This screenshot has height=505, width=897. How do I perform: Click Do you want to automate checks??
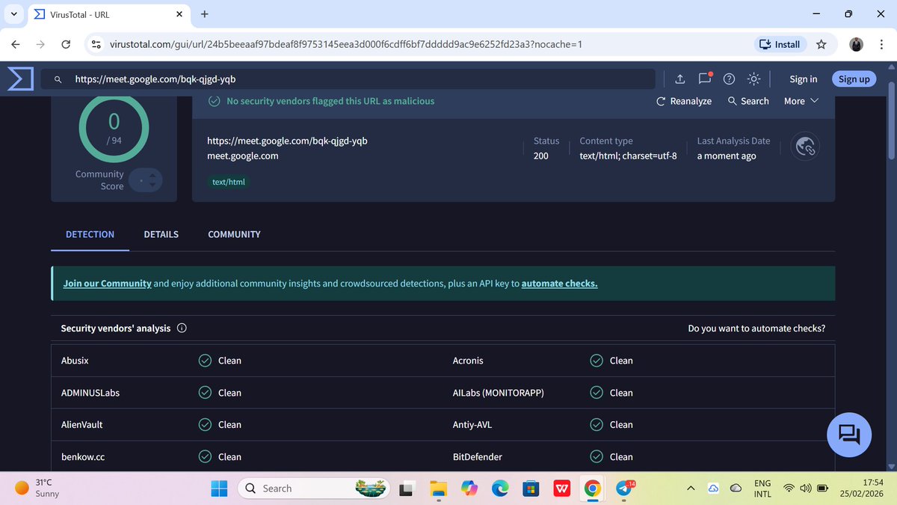coord(756,328)
